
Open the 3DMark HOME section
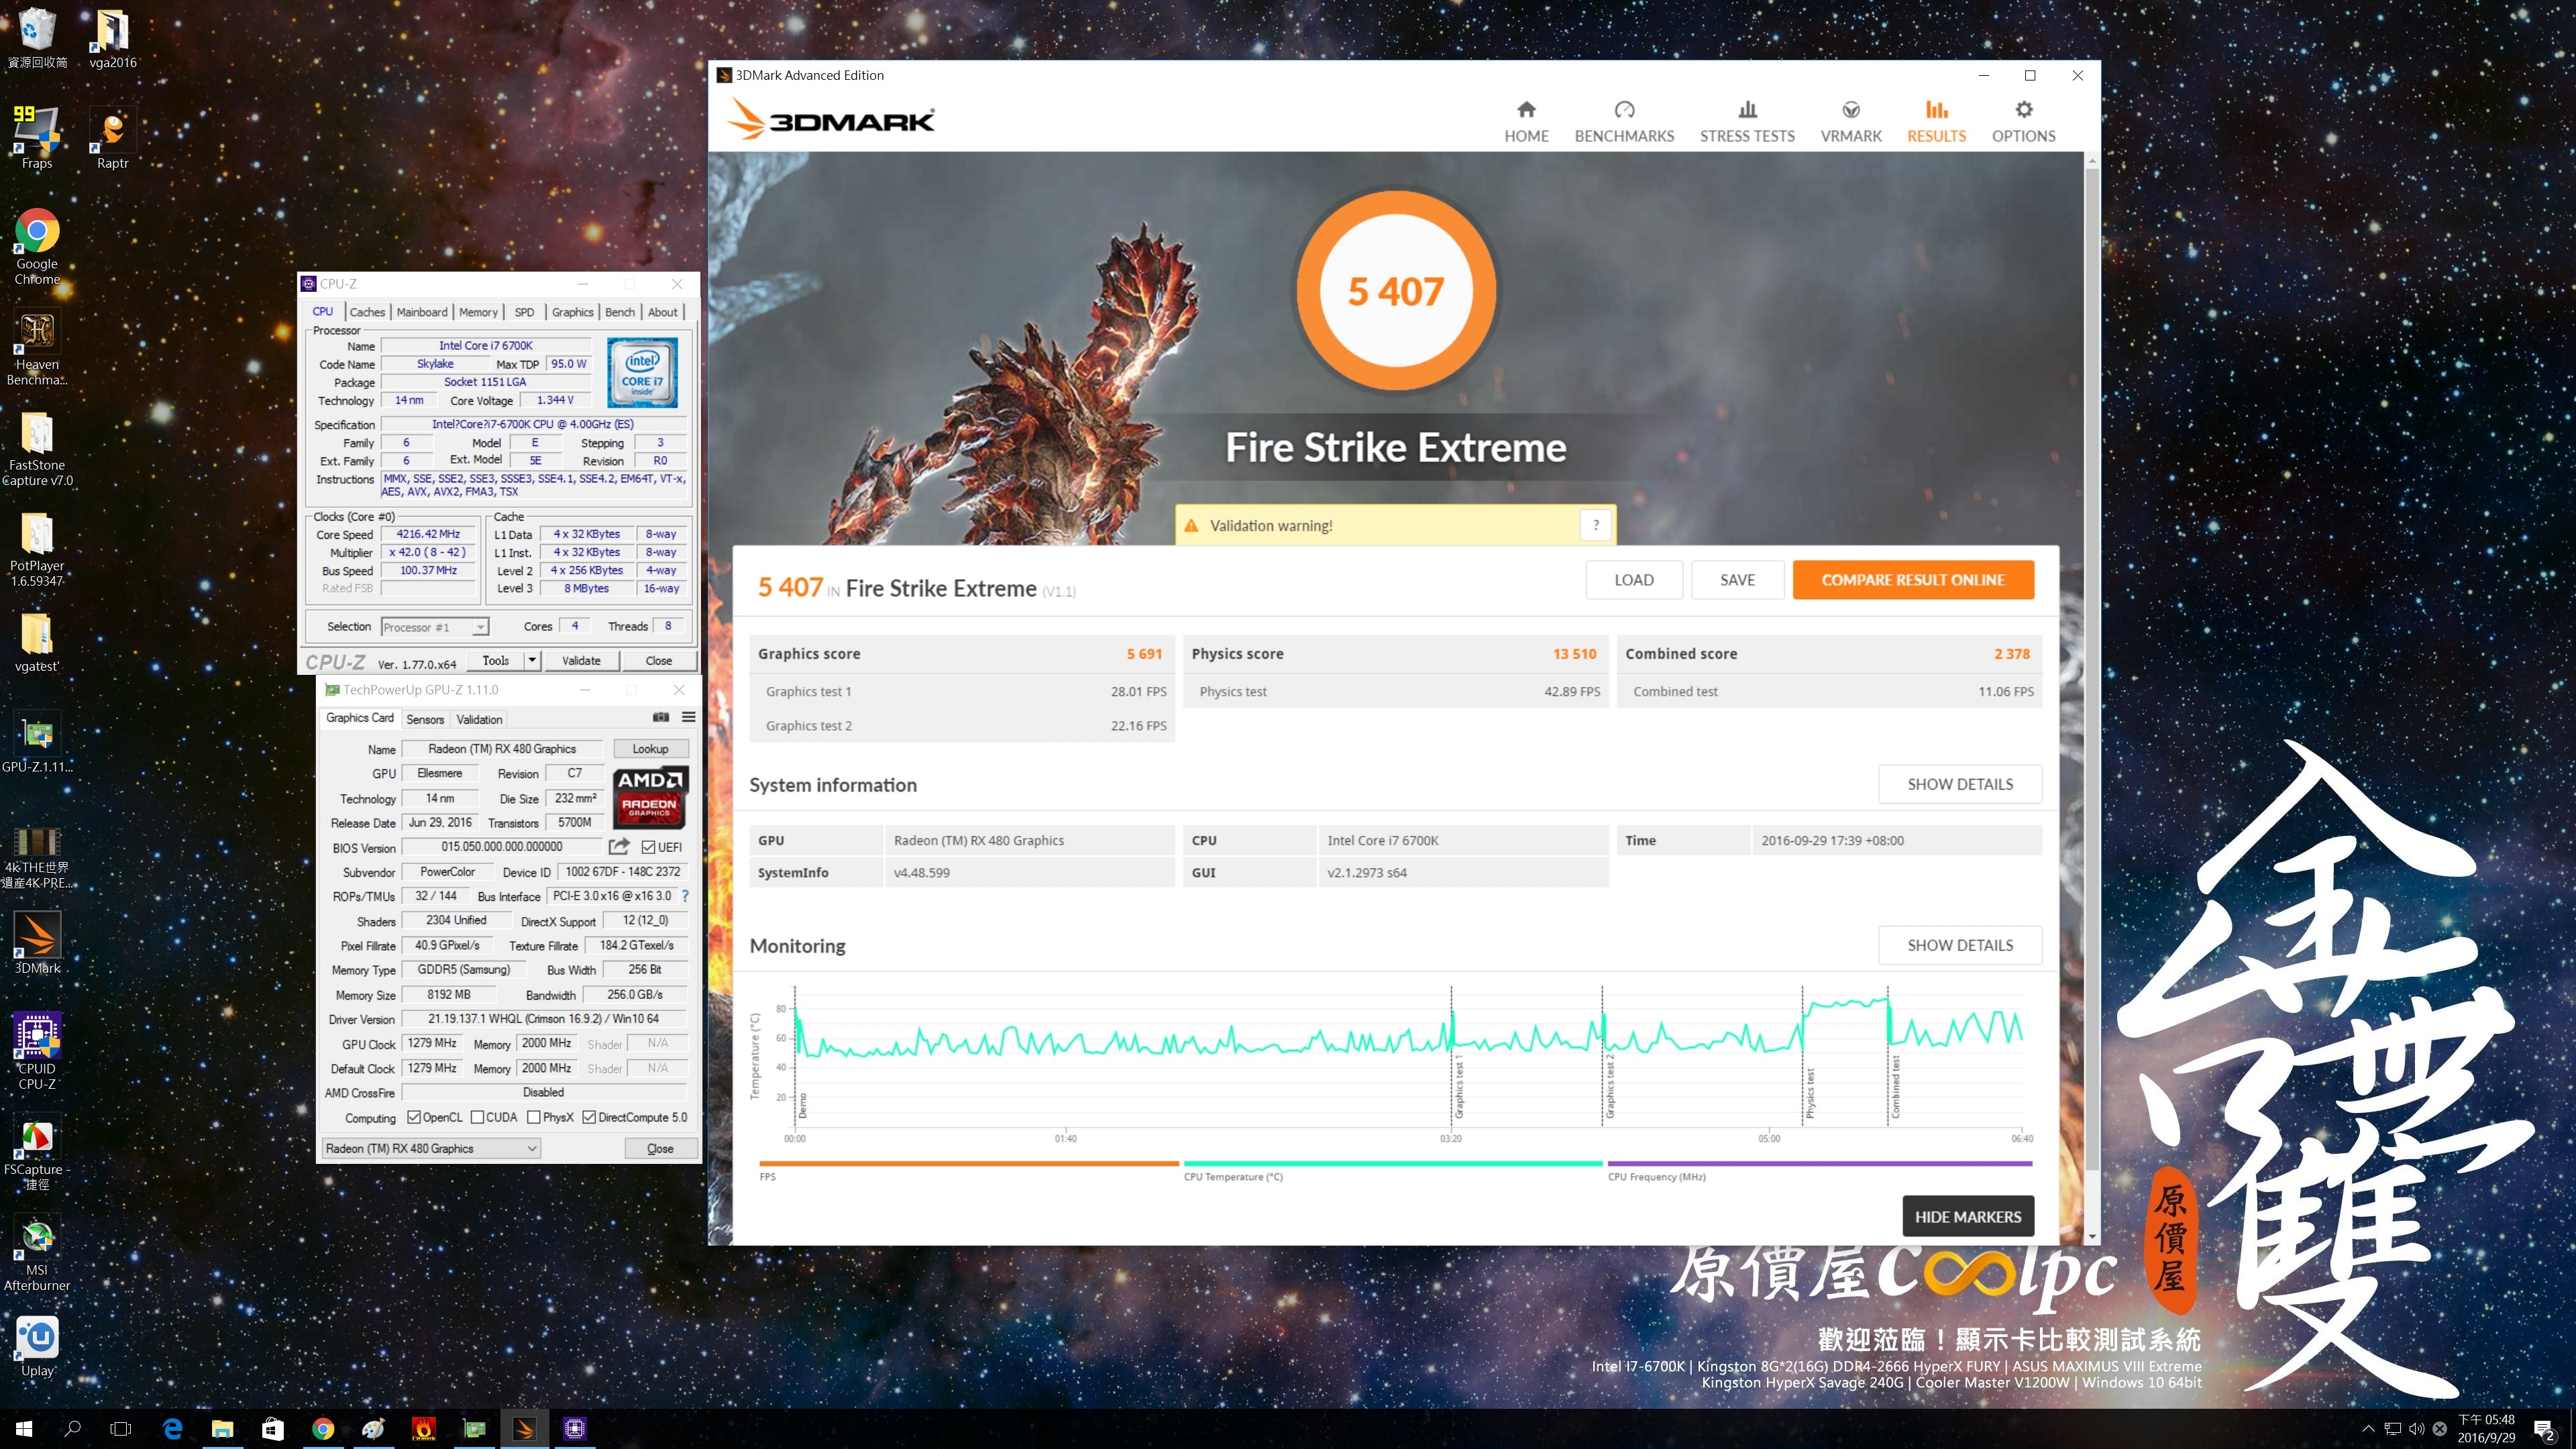click(1526, 122)
